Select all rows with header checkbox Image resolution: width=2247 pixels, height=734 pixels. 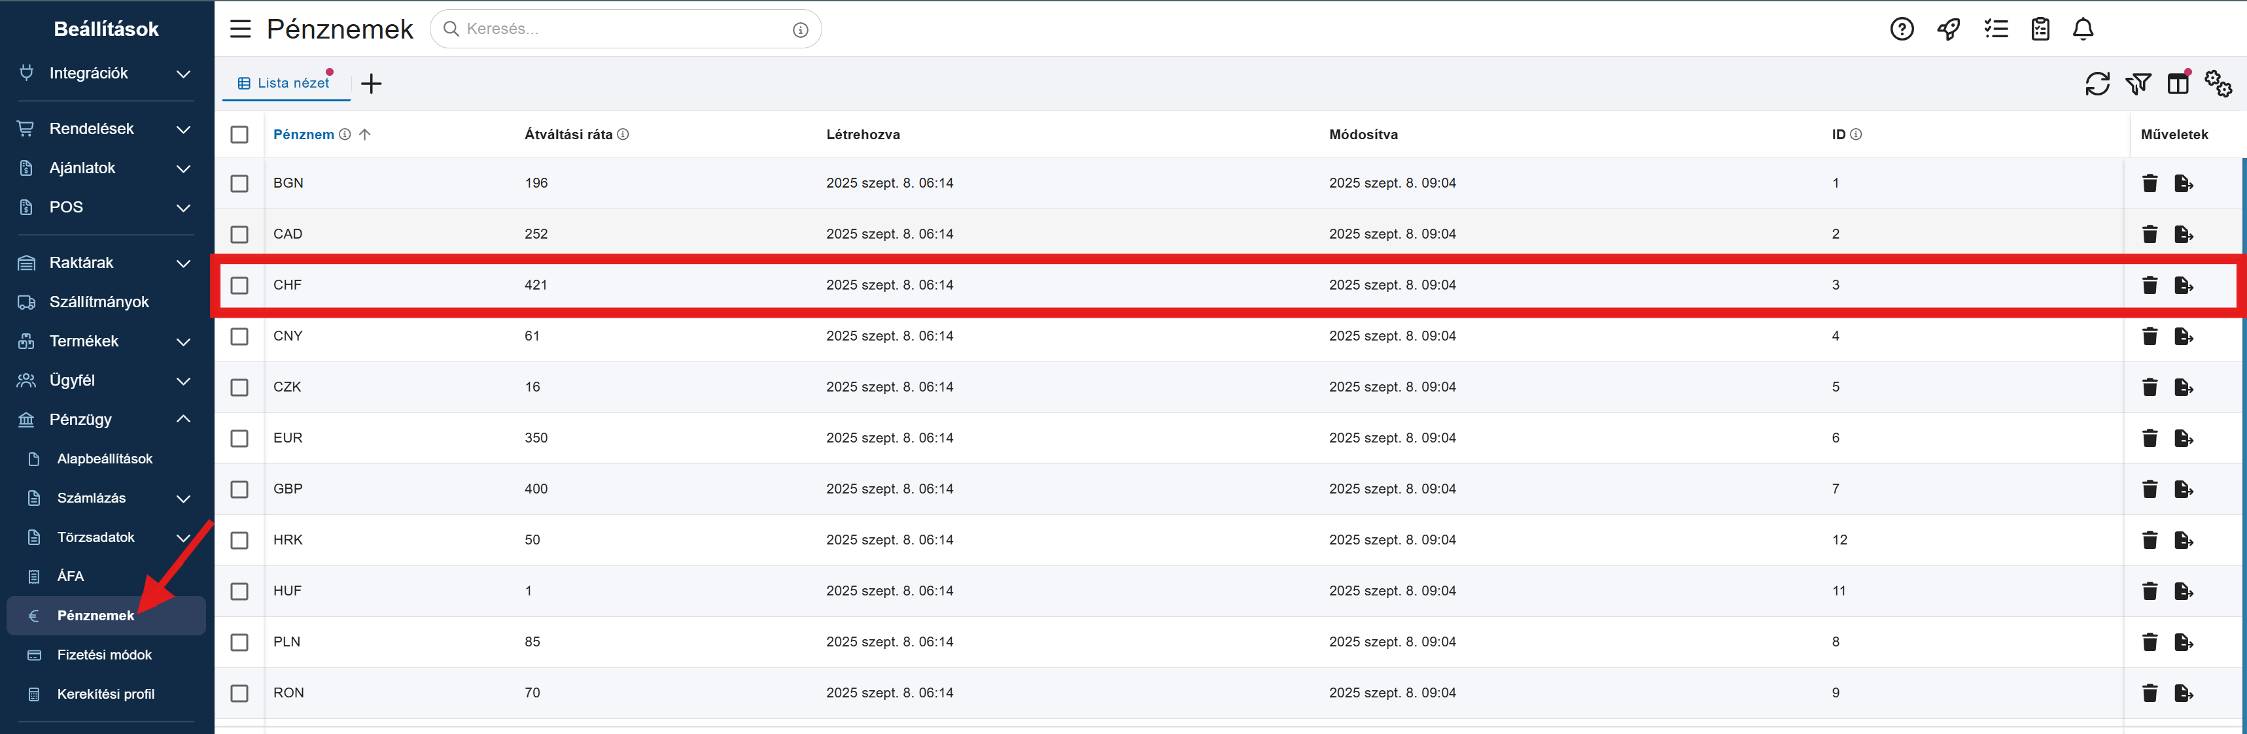point(239,134)
